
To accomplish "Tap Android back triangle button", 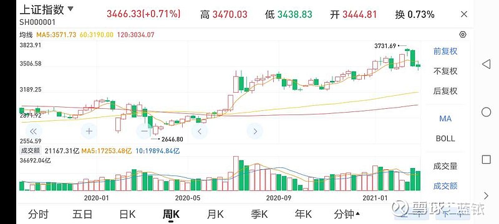I will point(486,65).
